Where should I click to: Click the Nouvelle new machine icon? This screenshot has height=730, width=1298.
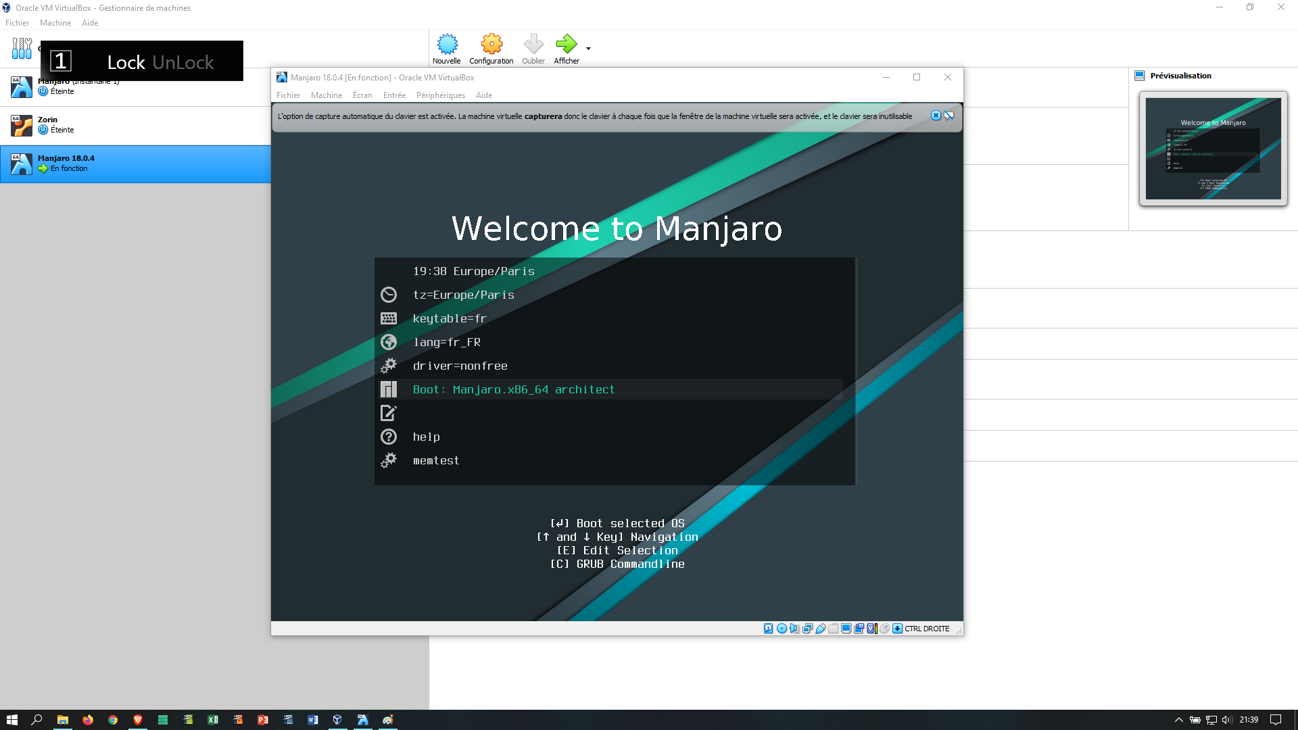pyautogui.click(x=447, y=45)
